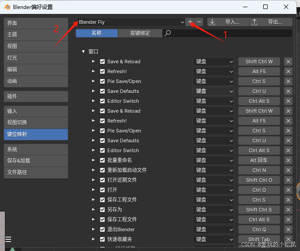The width and height of the screenshot is (300, 251).
Task: Click the 导出 export keymap button
Action: coord(271,22)
